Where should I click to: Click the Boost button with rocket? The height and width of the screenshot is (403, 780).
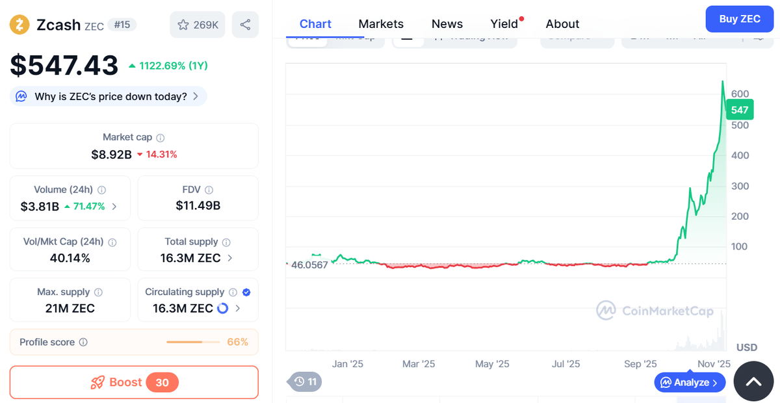134,382
